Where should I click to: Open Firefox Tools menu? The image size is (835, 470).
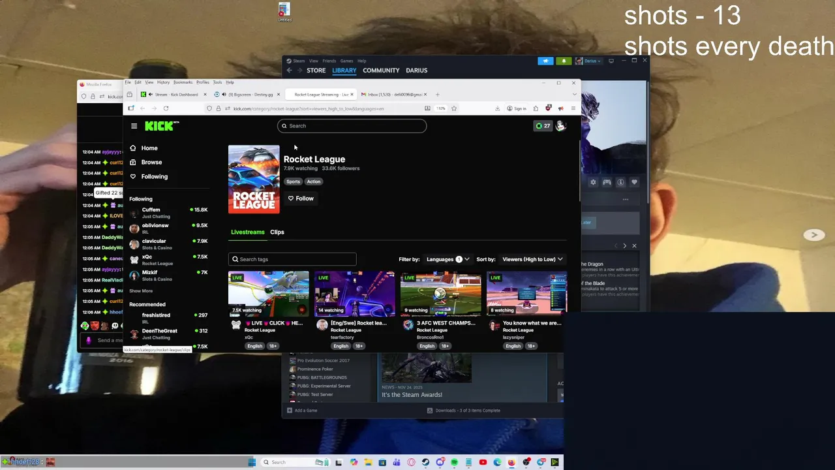click(217, 82)
